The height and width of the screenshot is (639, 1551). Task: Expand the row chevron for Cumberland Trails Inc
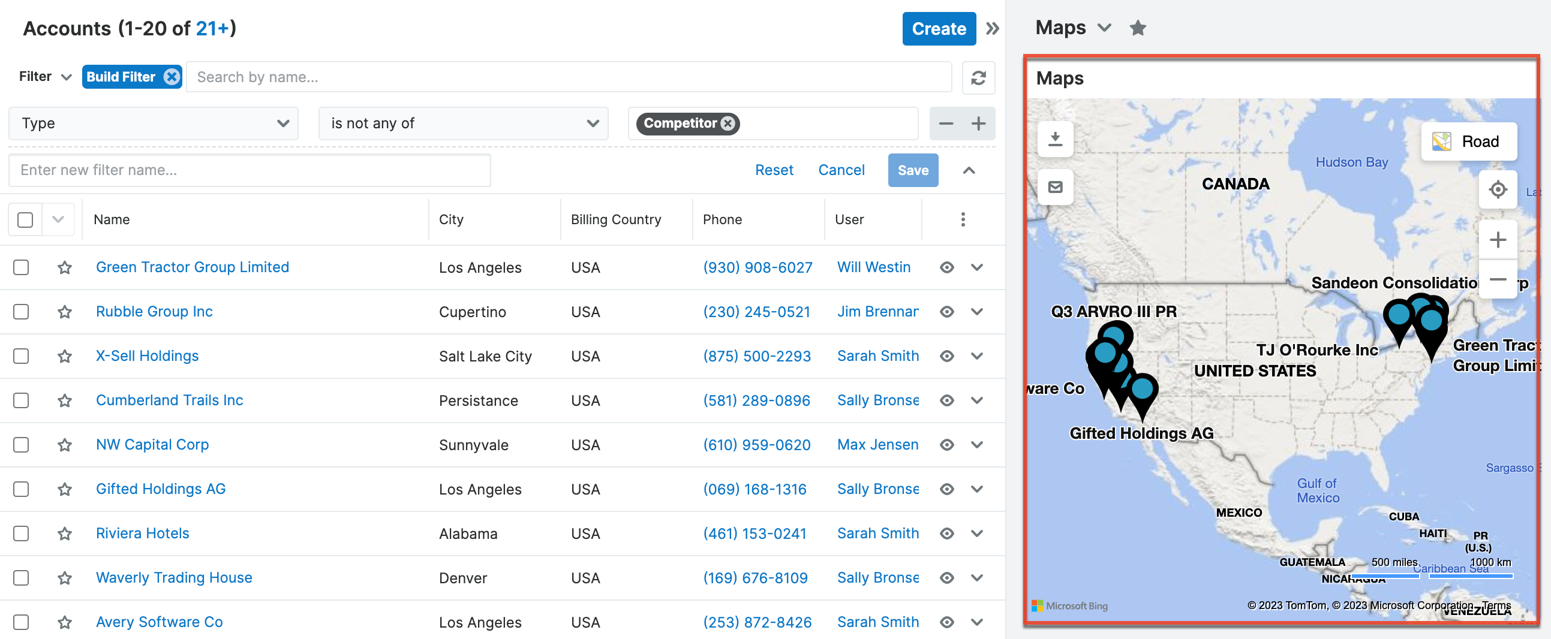[977, 400]
